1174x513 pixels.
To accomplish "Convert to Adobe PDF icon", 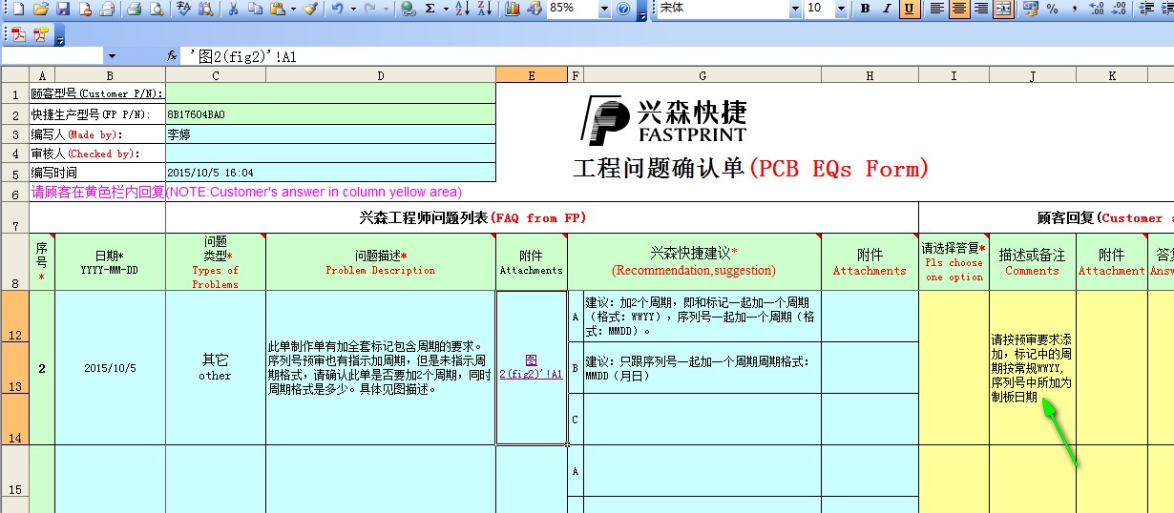I will tap(17, 35).
